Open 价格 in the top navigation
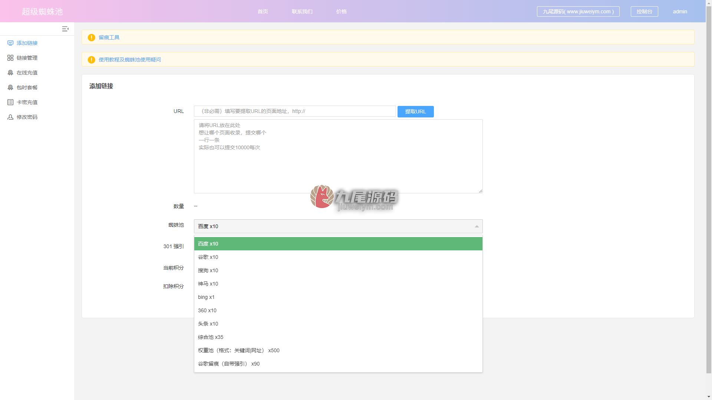712x400 pixels. [342, 11]
